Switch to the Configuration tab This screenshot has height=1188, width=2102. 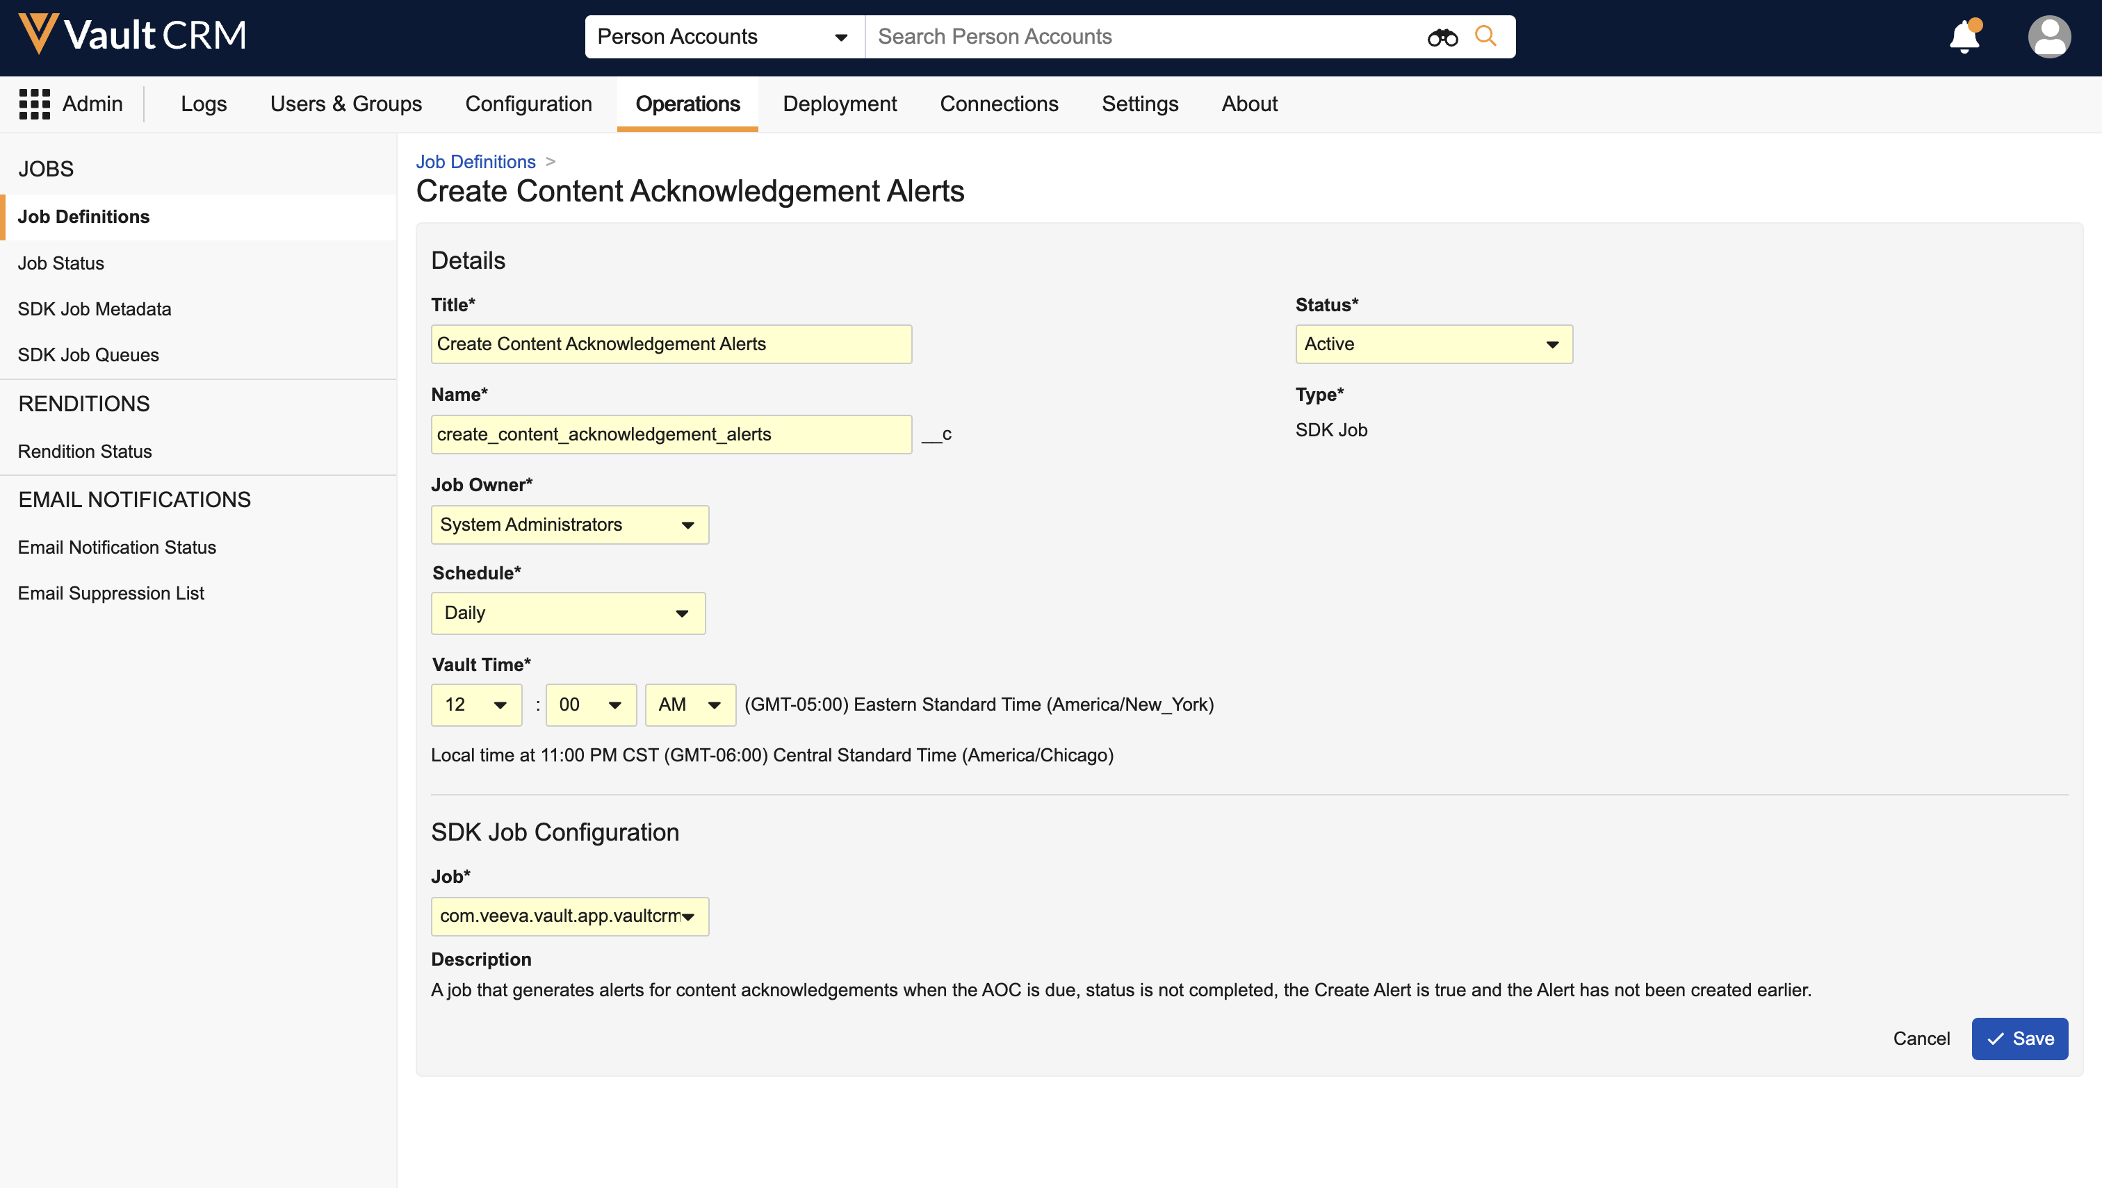point(528,104)
